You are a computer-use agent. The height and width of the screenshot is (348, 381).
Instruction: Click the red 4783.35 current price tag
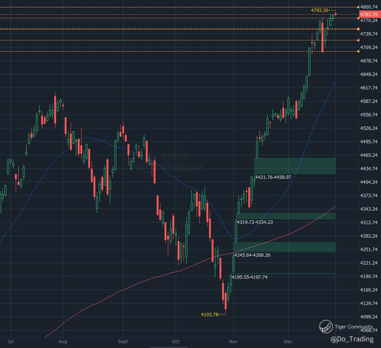tap(369, 14)
